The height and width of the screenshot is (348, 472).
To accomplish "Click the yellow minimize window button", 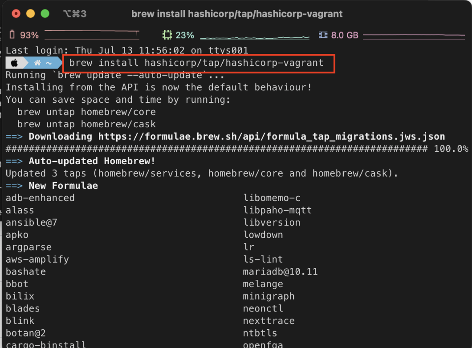I will [30, 13].
